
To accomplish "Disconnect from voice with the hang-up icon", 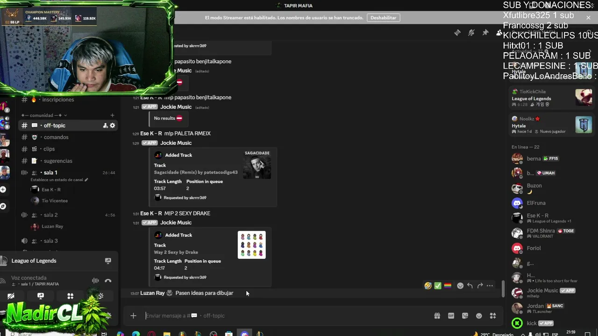I will coord(108,281).
